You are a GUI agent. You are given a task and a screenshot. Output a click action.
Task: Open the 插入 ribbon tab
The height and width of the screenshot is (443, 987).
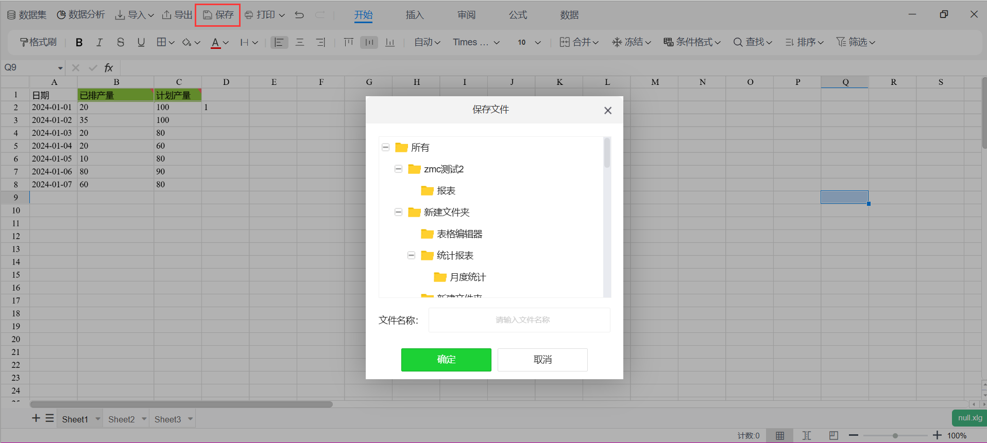click(x=414, y=15)
